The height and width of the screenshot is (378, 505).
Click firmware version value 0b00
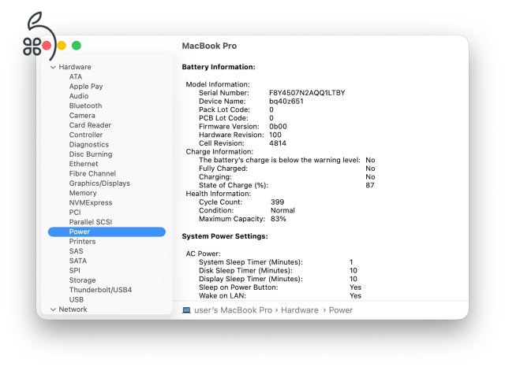click(278, 126)
